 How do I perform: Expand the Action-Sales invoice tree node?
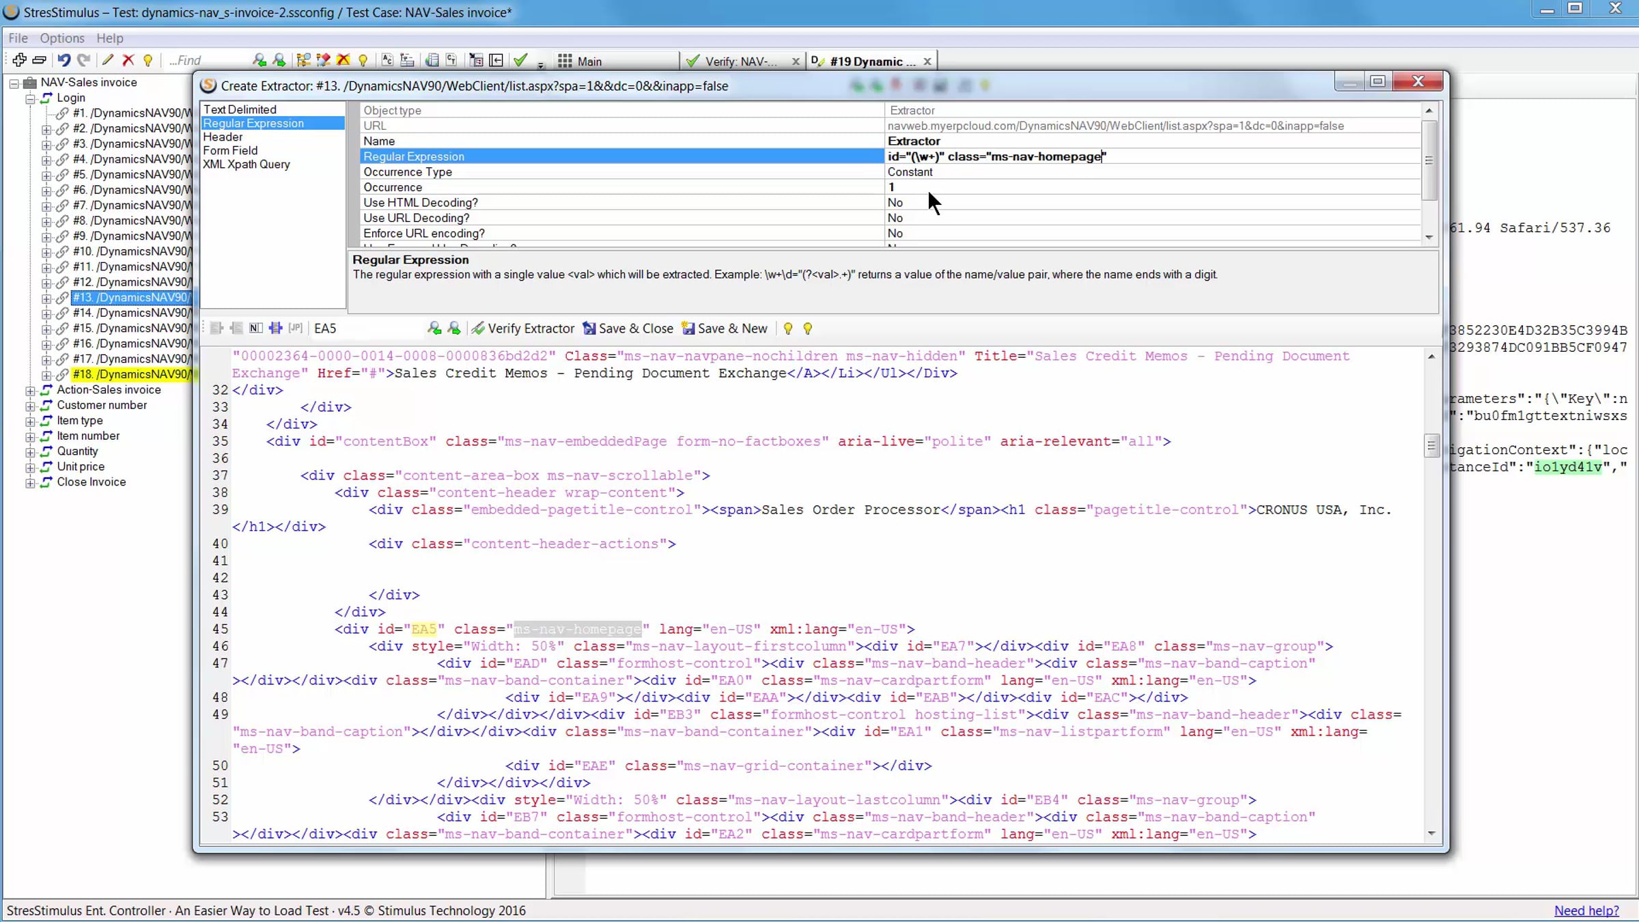[30, 391]
